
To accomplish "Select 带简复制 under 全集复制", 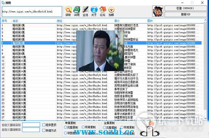I will click(x=122, y=127).
